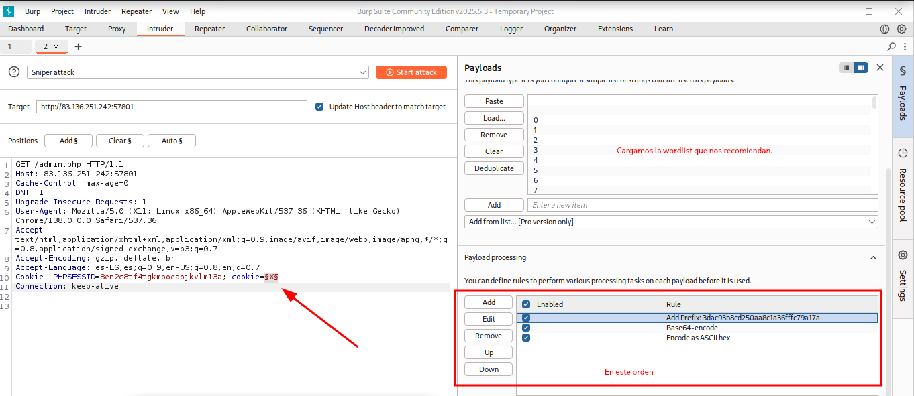Viewport: 914px width, 396px height.
Task: Click the Add § position button
Action: click(x=68, y=141)
